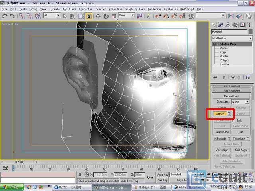Toggle the Angle Snap icon
Screen dimensions: 255x191
point(166,16)
